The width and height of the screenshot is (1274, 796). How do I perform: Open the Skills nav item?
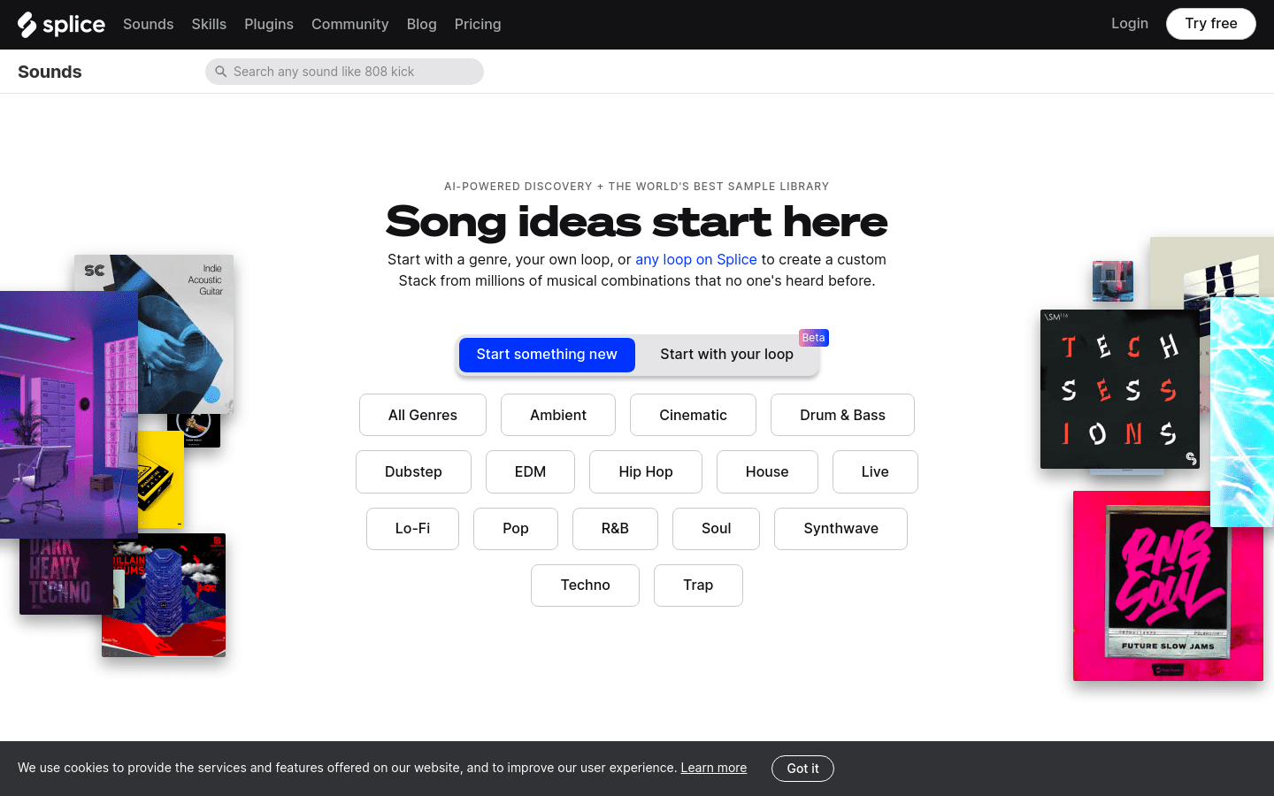[209, 24]
